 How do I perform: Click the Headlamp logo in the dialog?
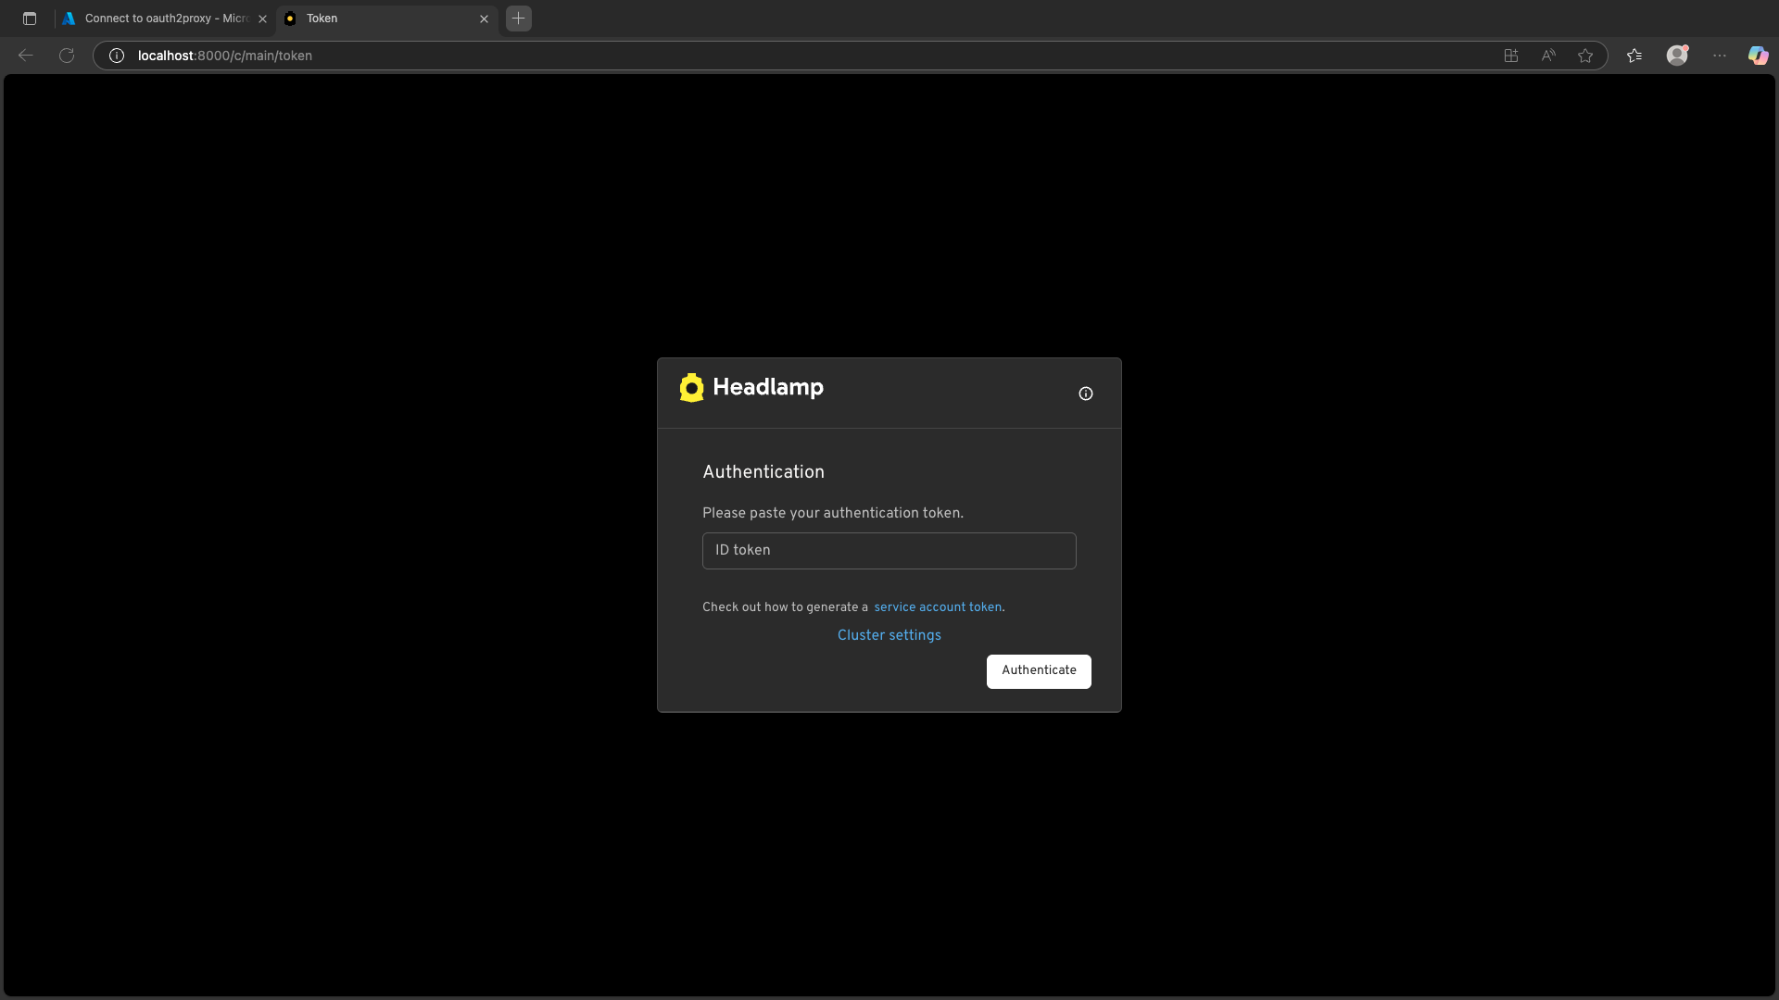691,388
